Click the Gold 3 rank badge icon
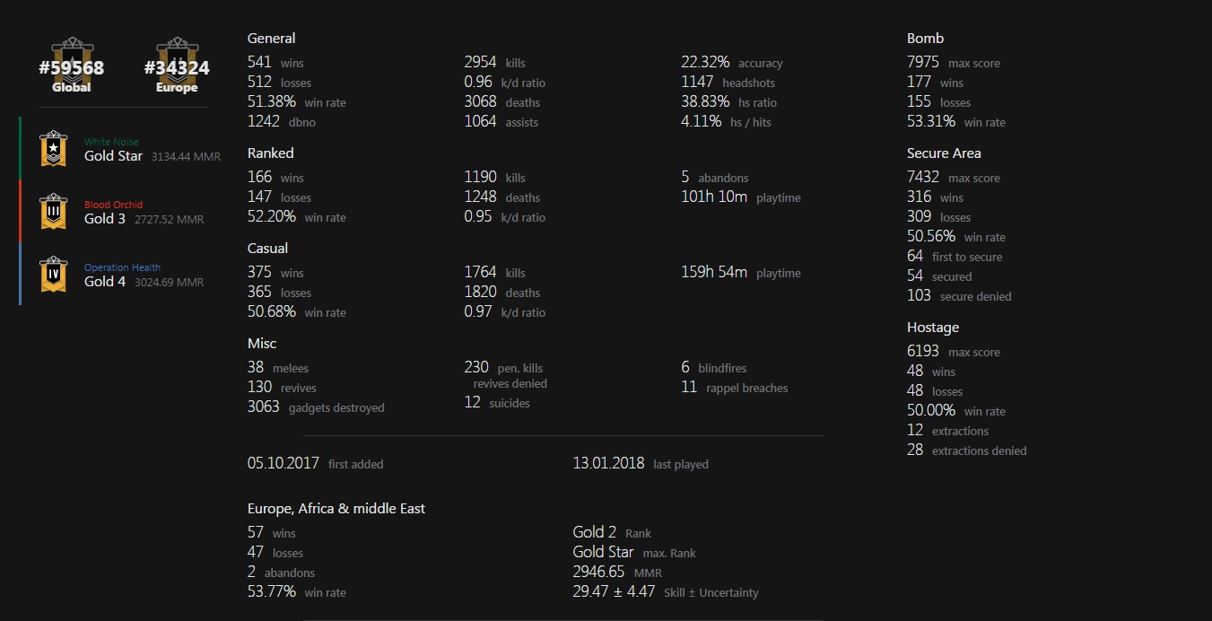The height and width of the screenshot is (621, 1212). [x=54, y=212]
